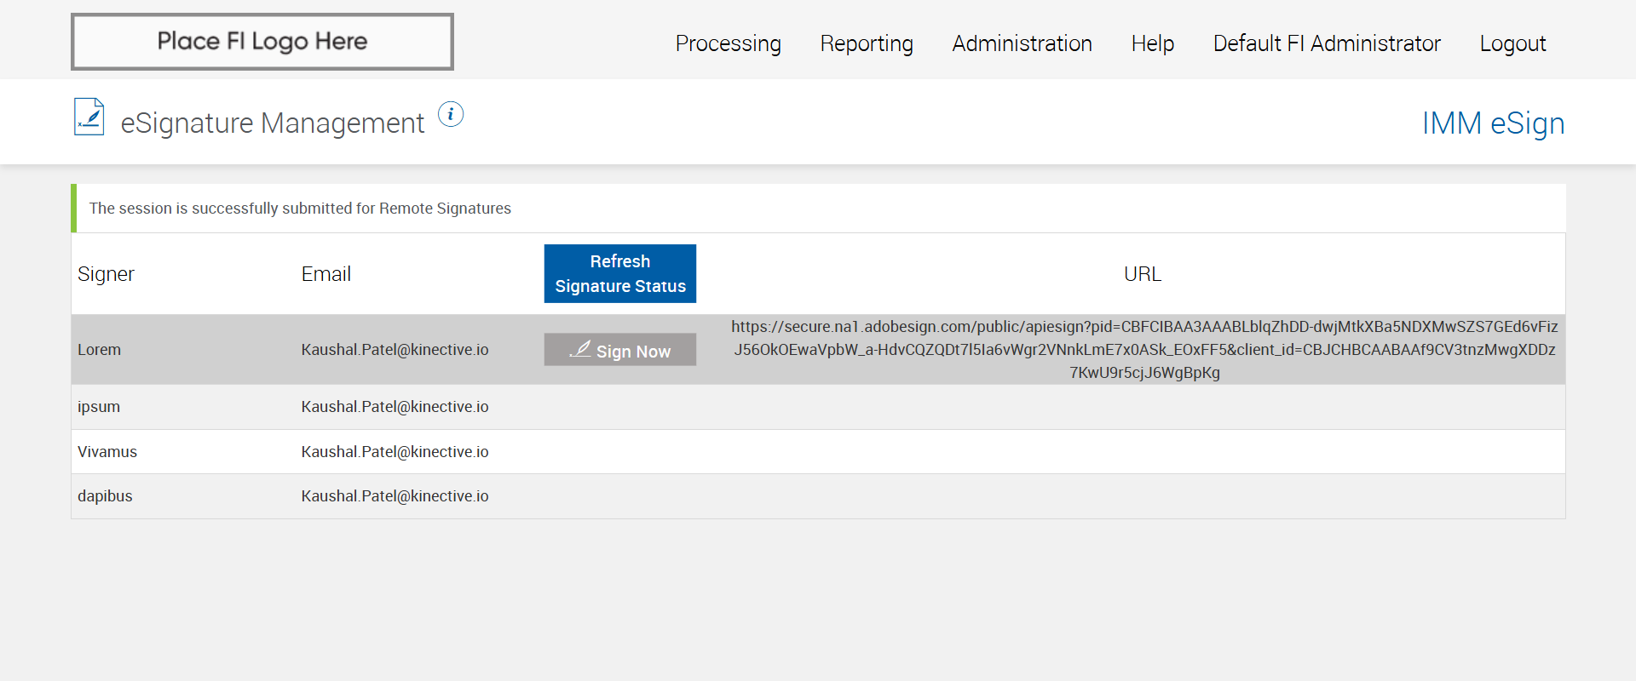Select the ipsum signer row name
Viewport: 1636px width, 681px height.
(99, 407)
